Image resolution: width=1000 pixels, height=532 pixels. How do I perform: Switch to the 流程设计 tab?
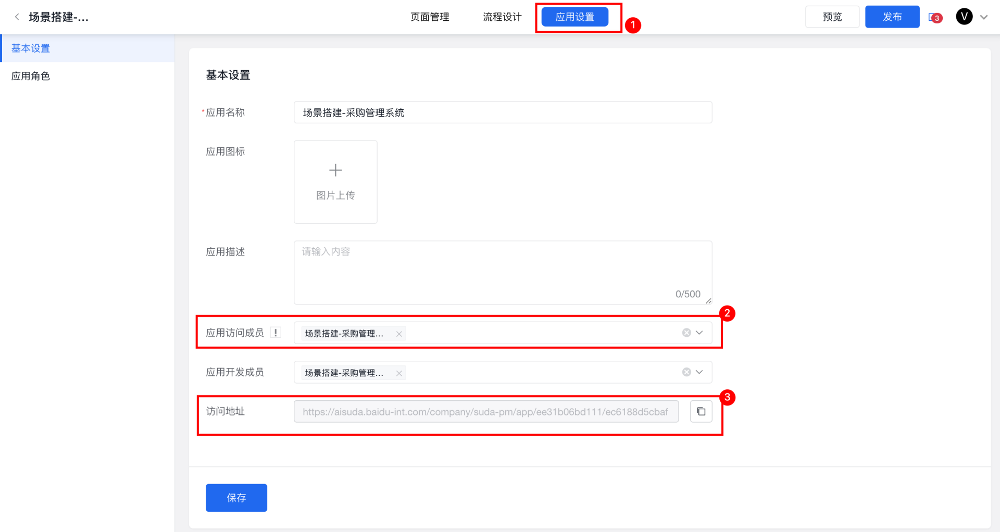(502, 17)
